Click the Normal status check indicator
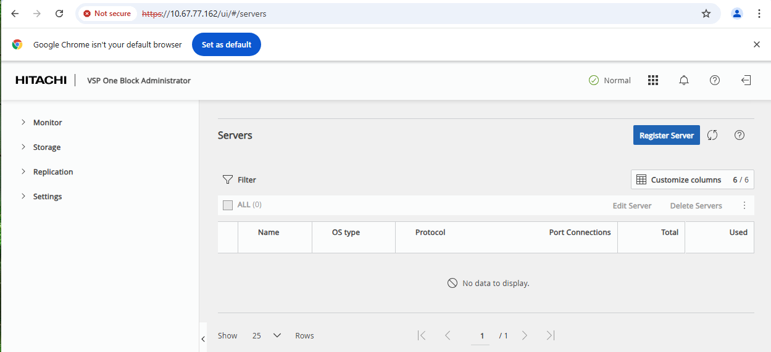Image resolution: width=771 pixels, height=352 pixels. (x=594, y=80)
